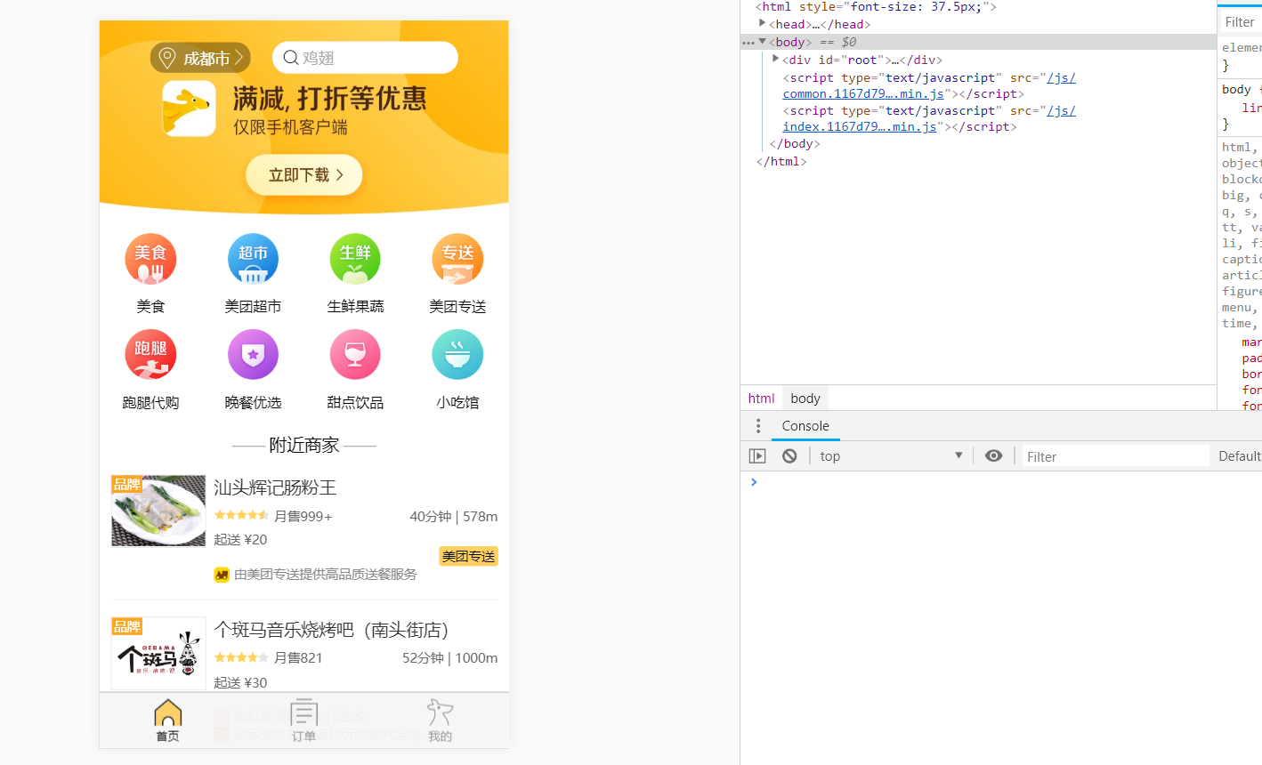Click the 满减, 打折等优惠 banner headline
Screen dimensions: 1262x765
330,98
